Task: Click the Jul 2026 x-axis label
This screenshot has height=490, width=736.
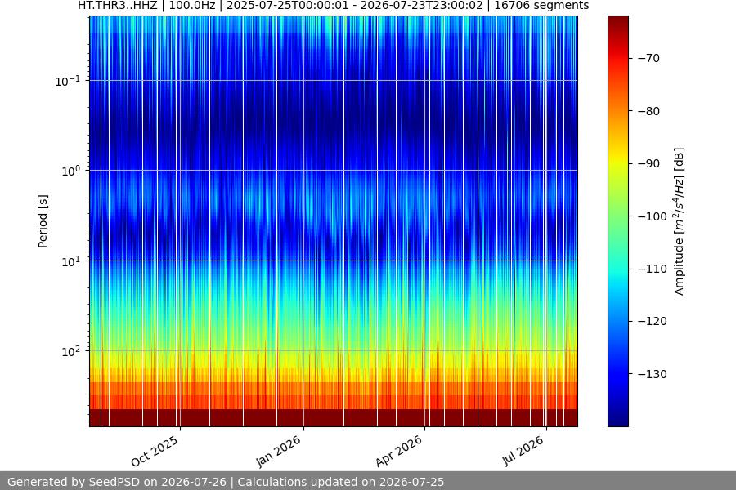Action: pyautogui.click(x=523, y=451)
